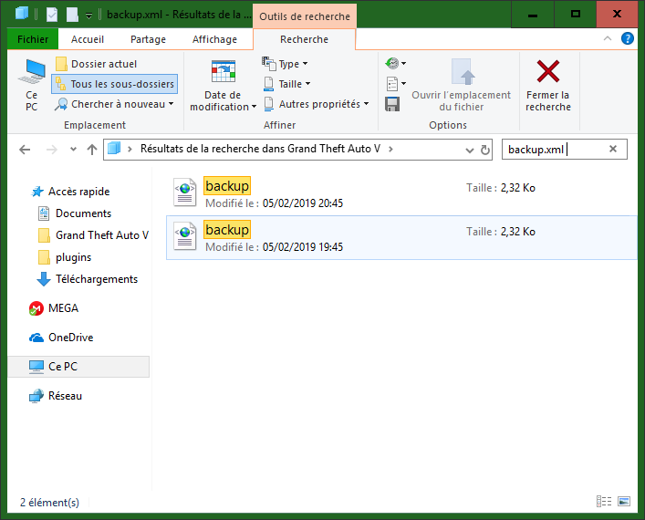Image resolution: width=645 pixels, height=520 pixels.
Task: Open Documents in the navigation pane
Action: coord(75,213)
